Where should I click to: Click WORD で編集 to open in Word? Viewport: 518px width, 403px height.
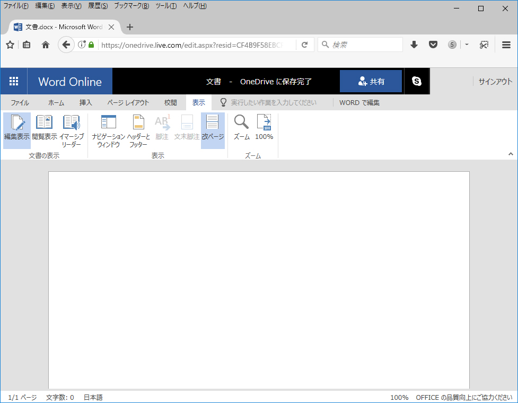point(359,103)
